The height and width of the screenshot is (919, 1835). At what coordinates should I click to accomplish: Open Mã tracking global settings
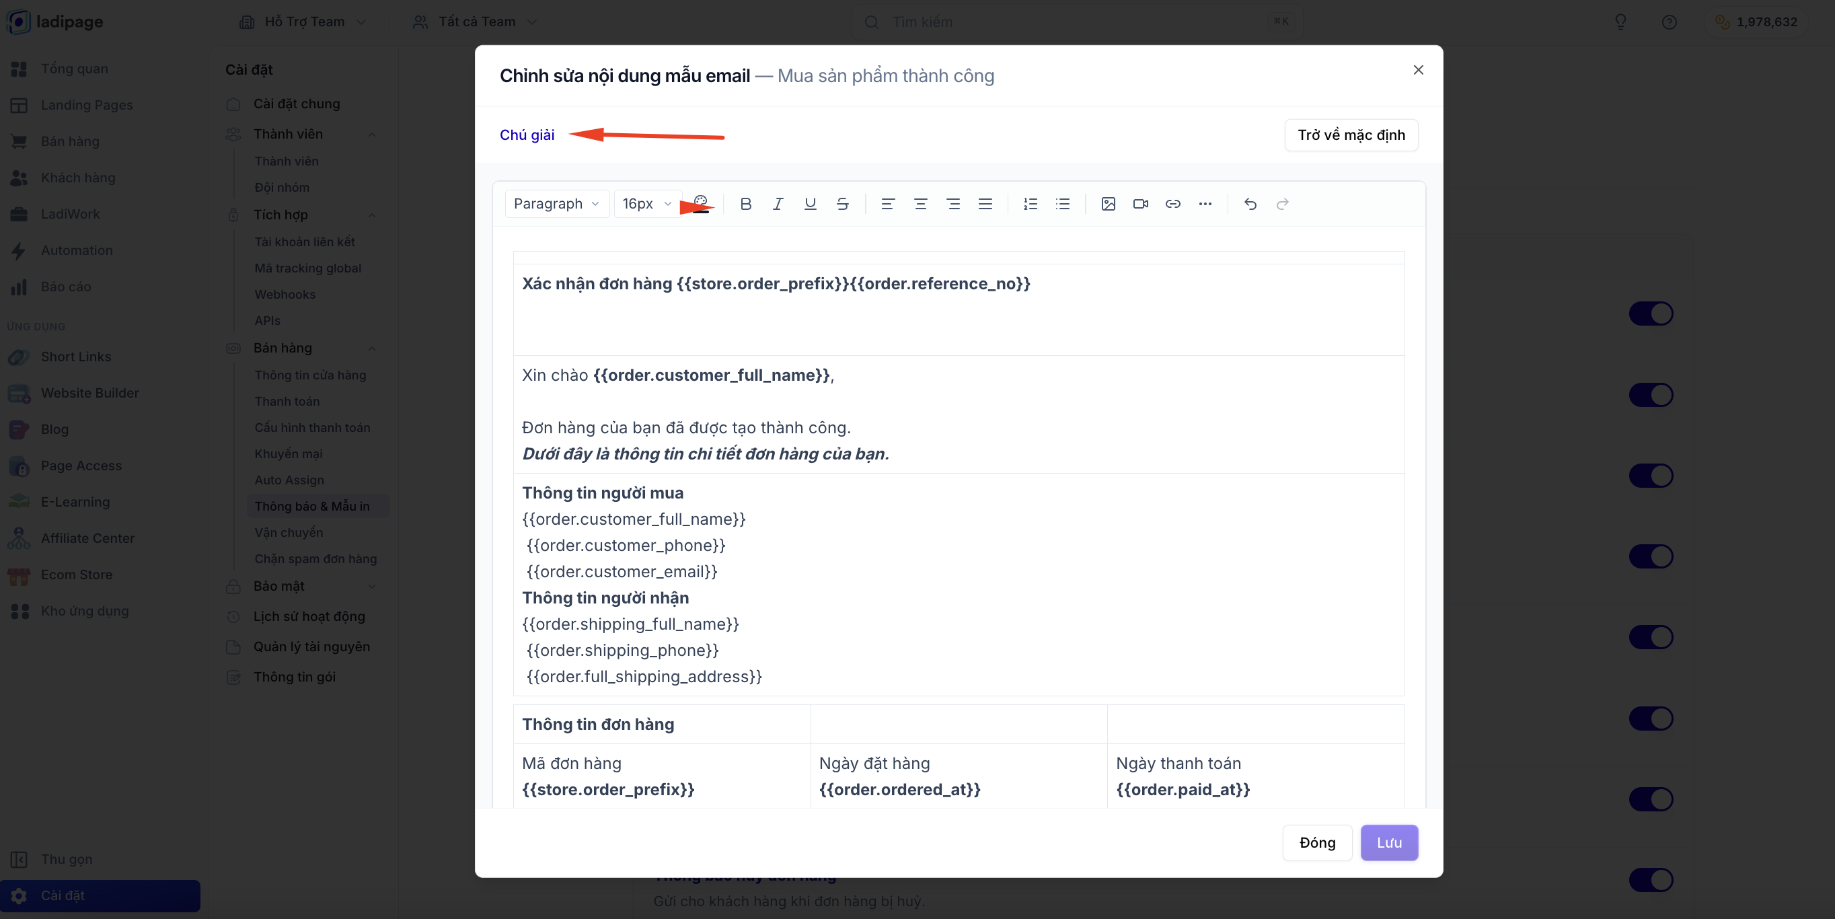(x=307, y=268)
